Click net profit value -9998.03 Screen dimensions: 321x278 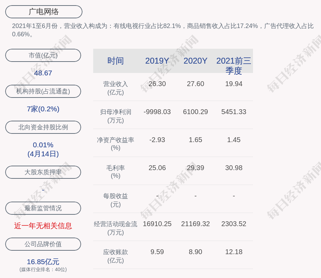pos(157,112)
